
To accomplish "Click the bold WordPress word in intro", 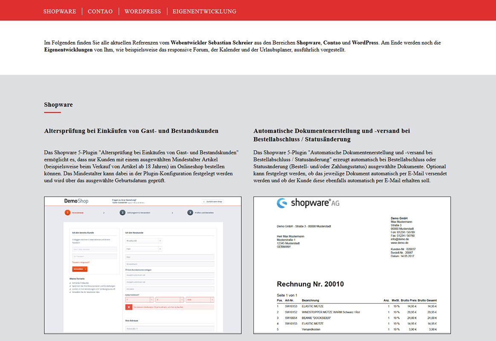I will pos(365,43).
